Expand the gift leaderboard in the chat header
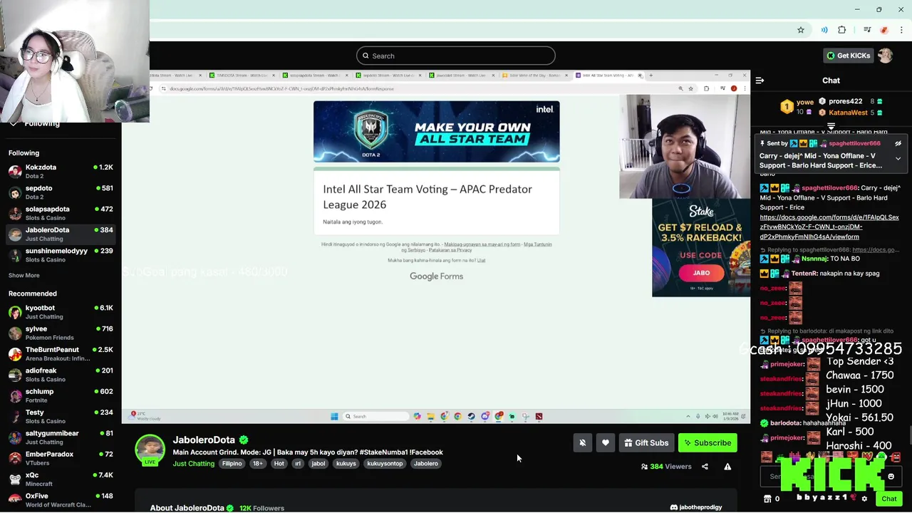Image resolution: width=912 pixels, height=513 pixels. pyautogui.click(x=831, y=126)
